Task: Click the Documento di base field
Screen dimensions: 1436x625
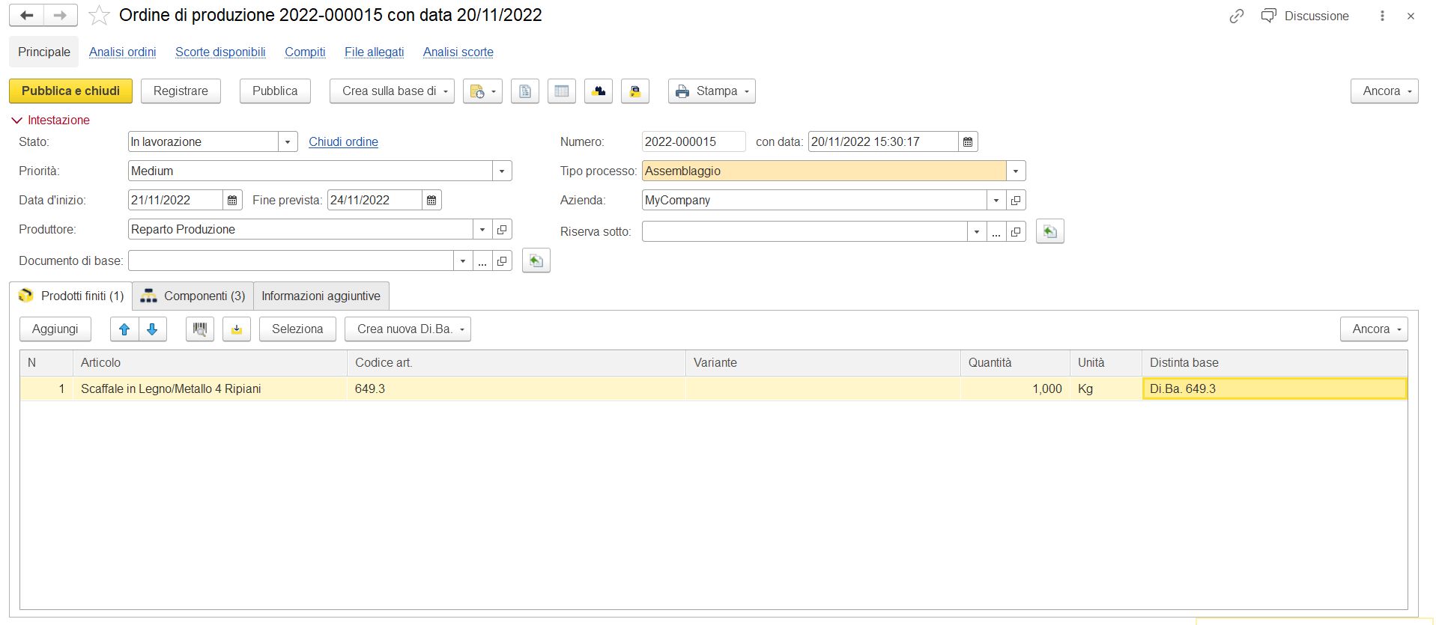Action: [291, 260]
